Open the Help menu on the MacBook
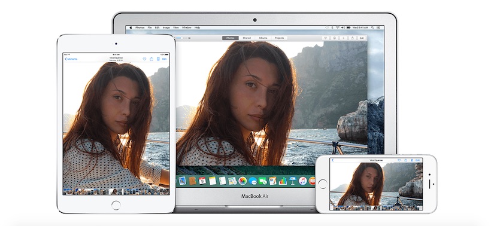 pos(197,28)
